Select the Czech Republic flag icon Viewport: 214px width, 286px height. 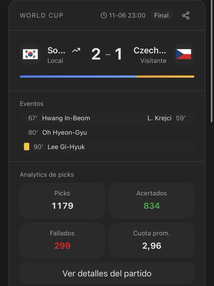tap(184, 54)
